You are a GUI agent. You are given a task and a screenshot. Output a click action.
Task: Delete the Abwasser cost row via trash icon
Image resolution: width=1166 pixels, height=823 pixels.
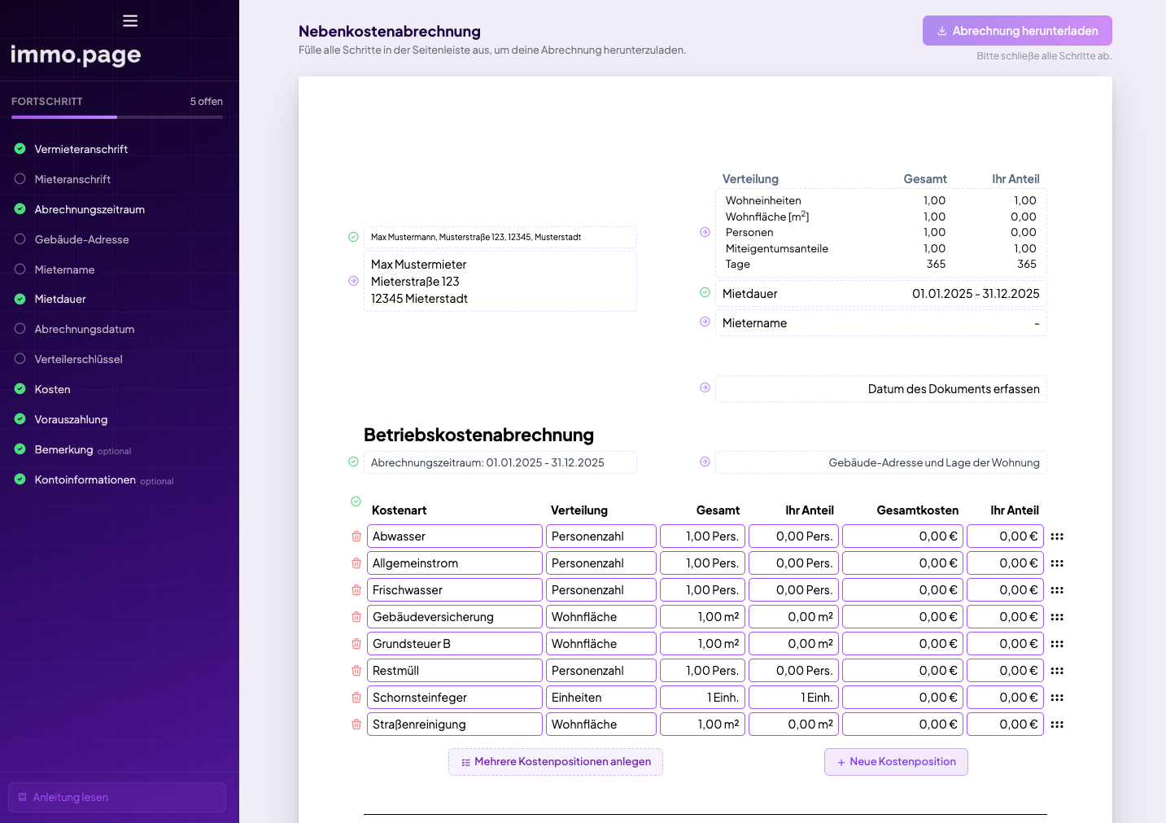(356, 536)
